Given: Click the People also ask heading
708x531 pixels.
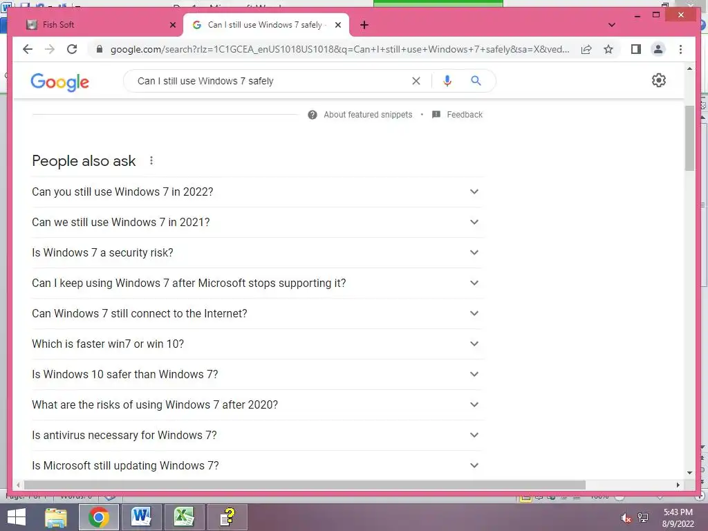Looking at the screenshot, I should (x=84, y=160).
